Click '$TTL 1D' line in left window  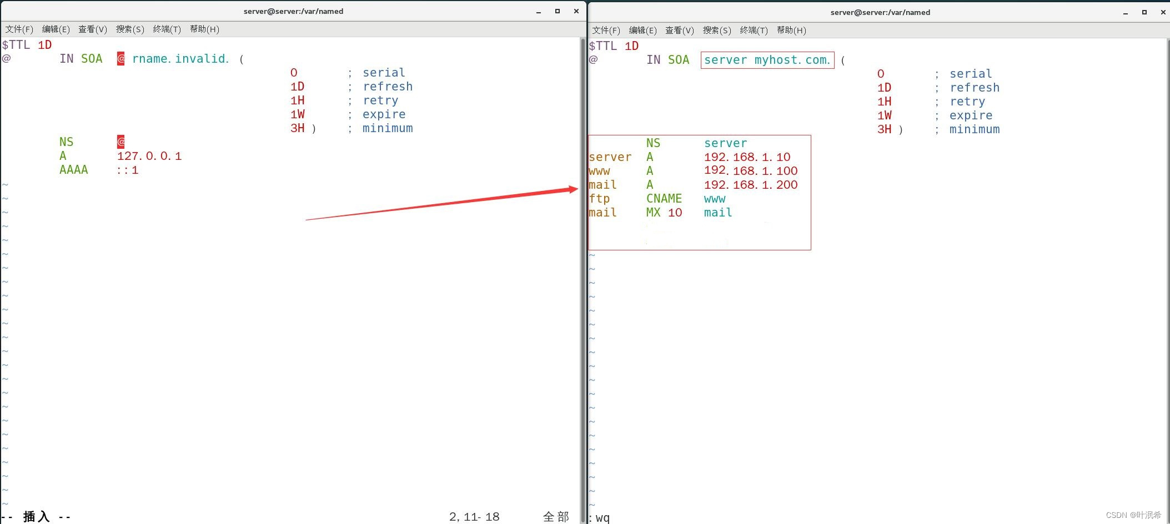(27, 45)
